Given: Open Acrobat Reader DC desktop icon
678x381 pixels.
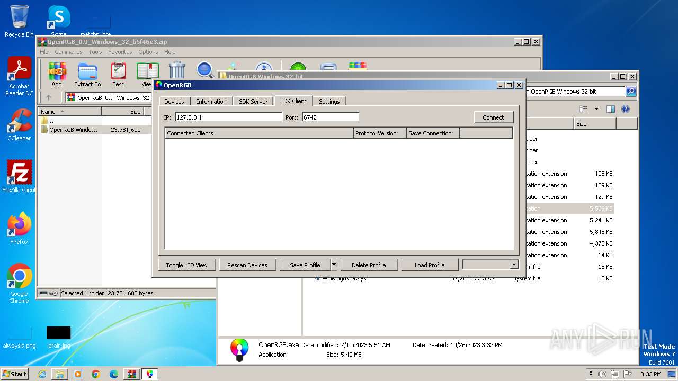Looking at the screenshot, I should (x=19, y=76).
